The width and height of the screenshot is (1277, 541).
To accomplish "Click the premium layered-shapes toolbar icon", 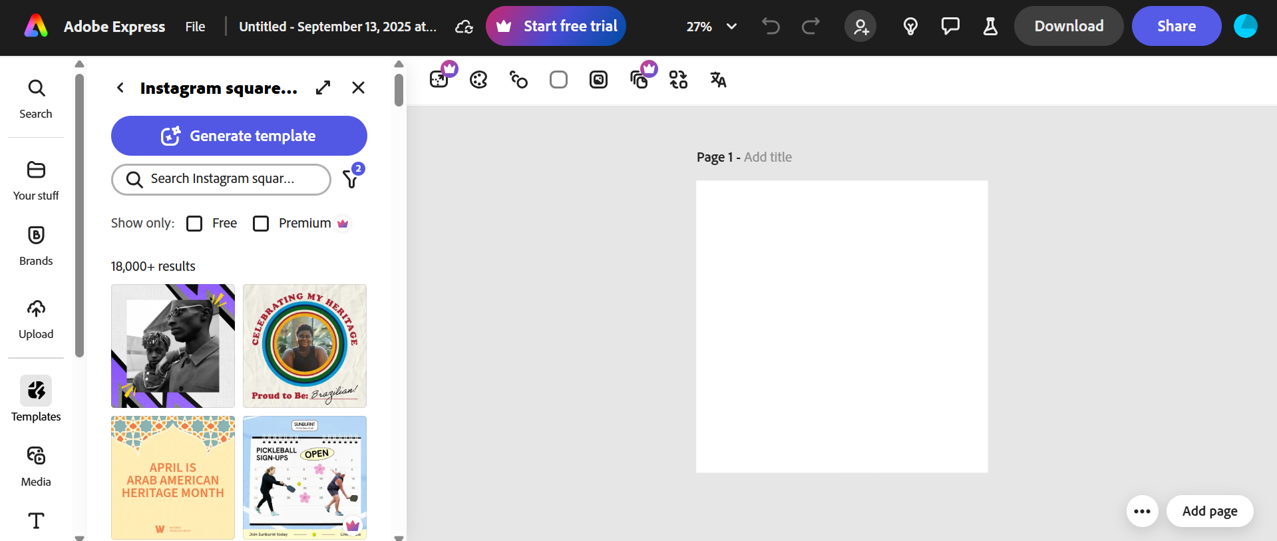I will point(639,80).
